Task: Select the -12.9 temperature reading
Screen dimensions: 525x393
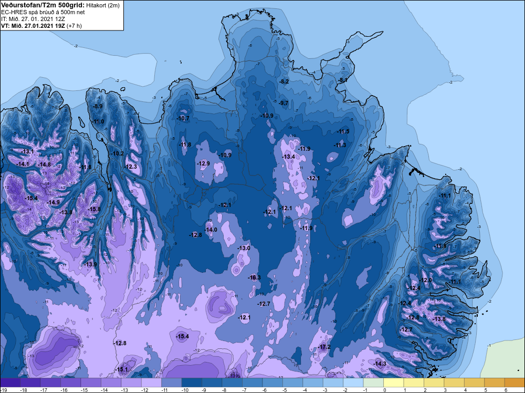Action: click(x=204, y=163)
